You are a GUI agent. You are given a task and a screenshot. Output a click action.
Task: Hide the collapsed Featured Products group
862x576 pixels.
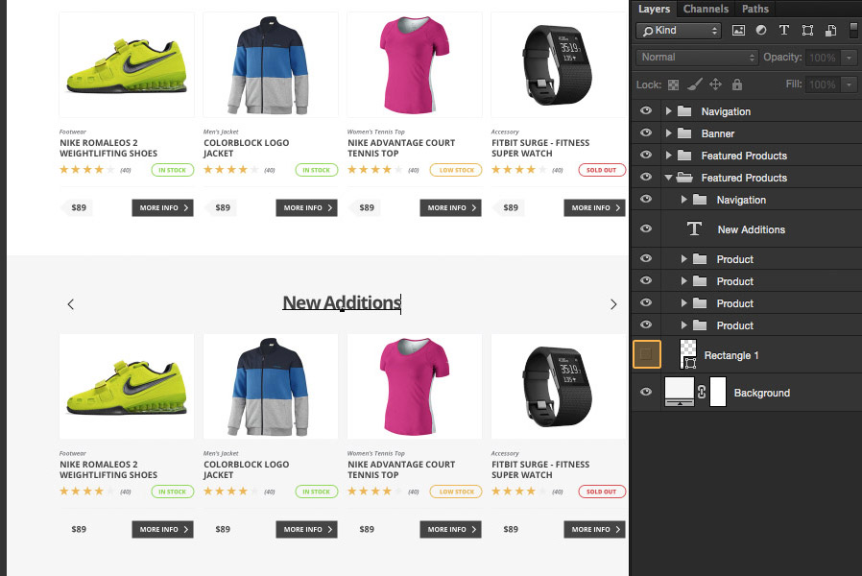tap(646, 155)
